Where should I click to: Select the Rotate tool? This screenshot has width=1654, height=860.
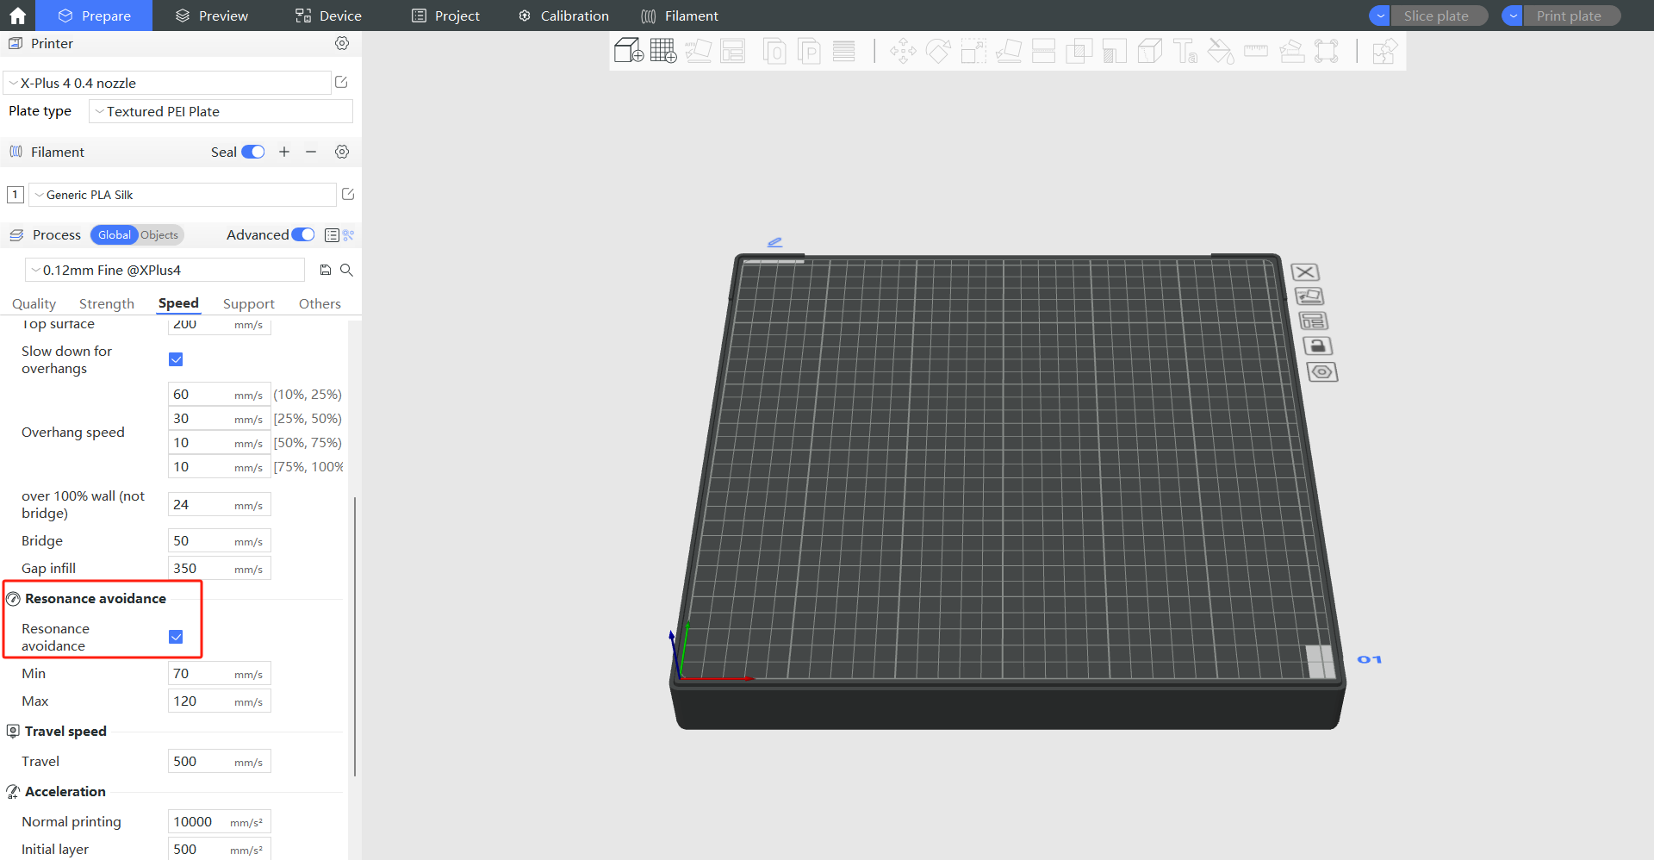(938, 51)
